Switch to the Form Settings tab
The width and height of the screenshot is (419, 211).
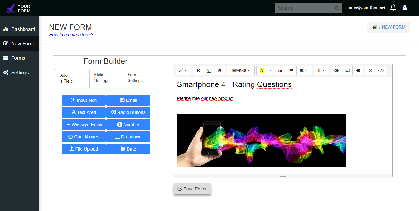[135, 77]
